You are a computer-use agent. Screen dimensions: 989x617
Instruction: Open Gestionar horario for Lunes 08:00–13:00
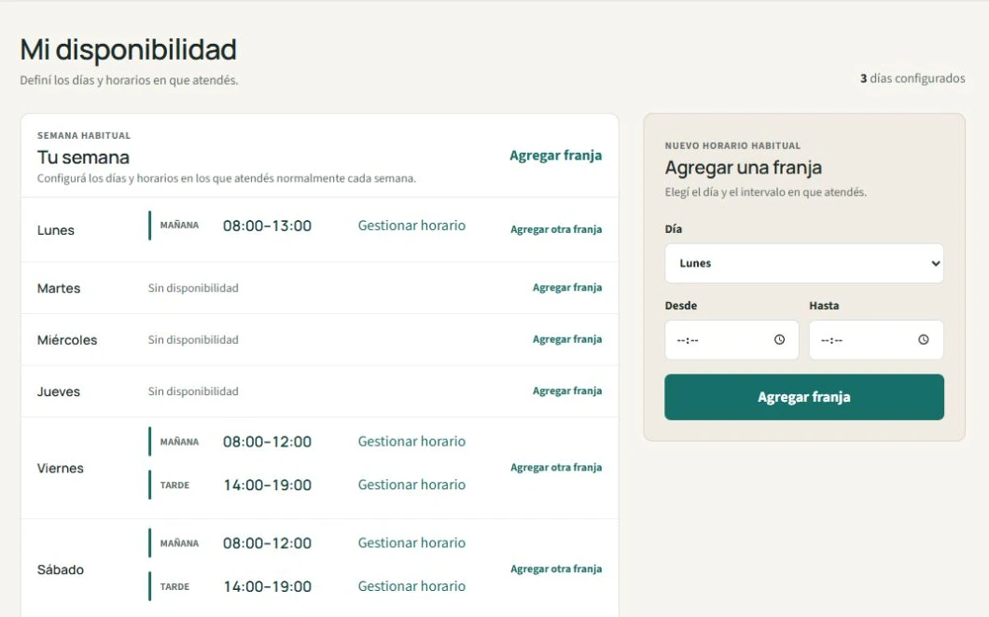tap(411, 226)
